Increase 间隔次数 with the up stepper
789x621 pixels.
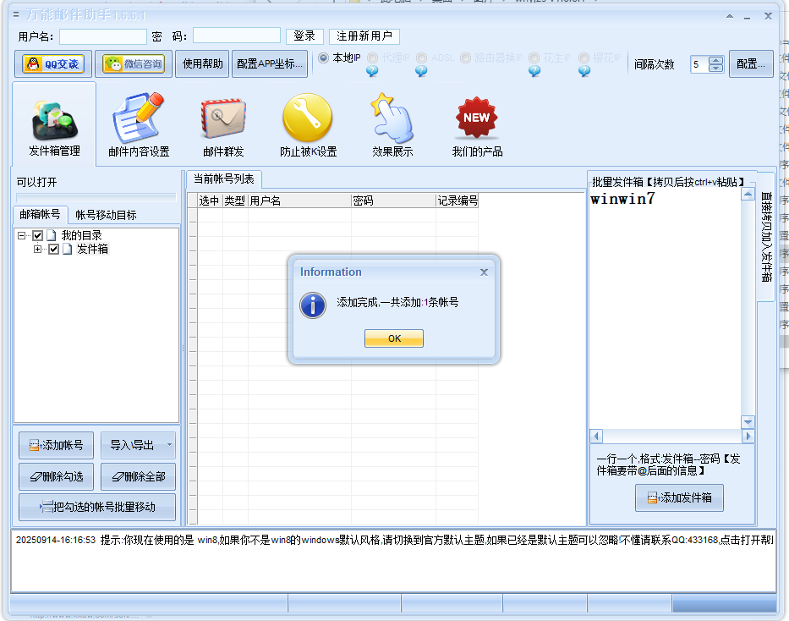point(718,59)
